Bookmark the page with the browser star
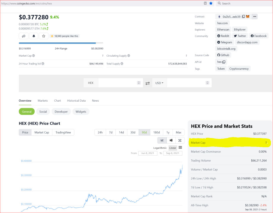The image size is (273, 213). [211, 3]
